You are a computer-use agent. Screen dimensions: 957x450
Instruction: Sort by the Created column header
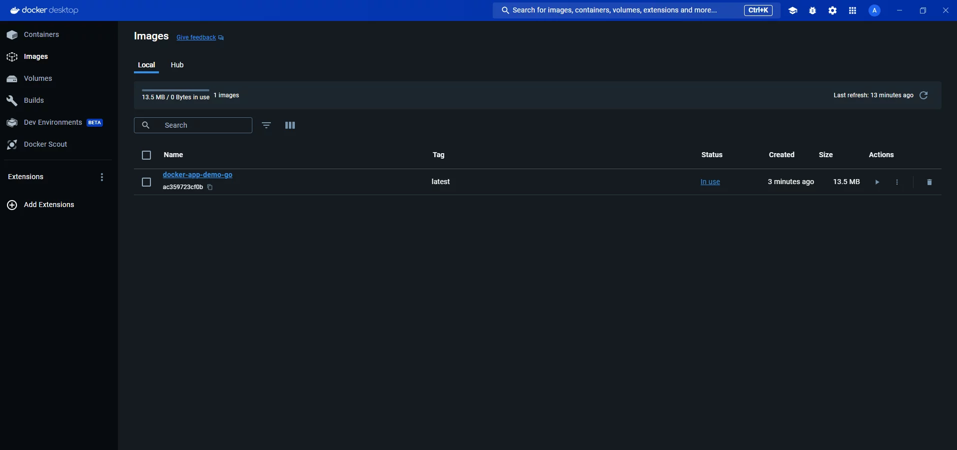pos(782,155)
